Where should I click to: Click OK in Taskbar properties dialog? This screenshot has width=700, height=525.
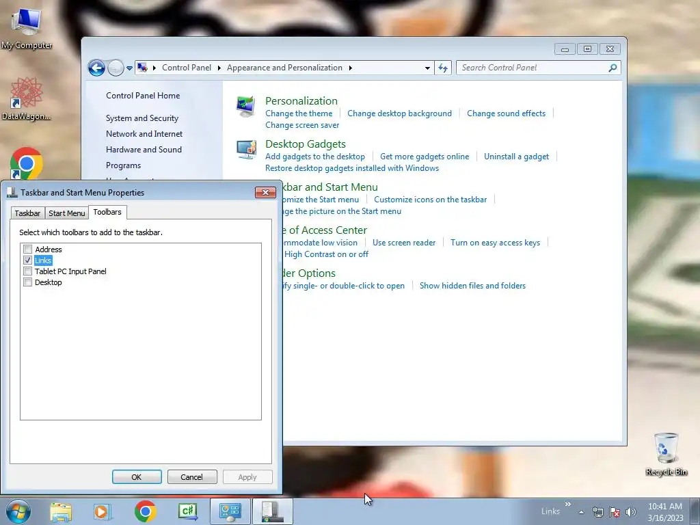137,476
